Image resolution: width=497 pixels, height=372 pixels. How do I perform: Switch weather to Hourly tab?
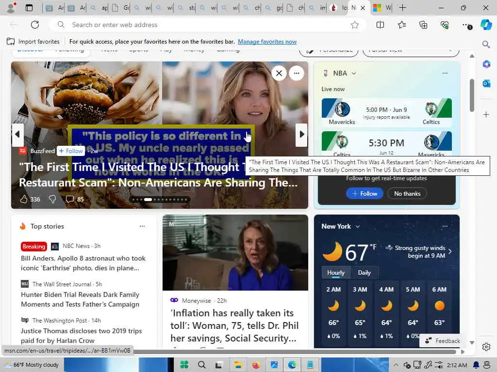point(336,272)
